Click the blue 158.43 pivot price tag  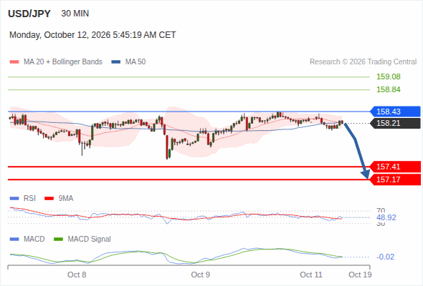pos(395,112)
